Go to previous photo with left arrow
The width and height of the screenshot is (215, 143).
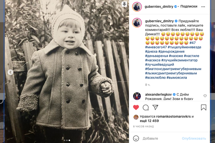[10, 72]
